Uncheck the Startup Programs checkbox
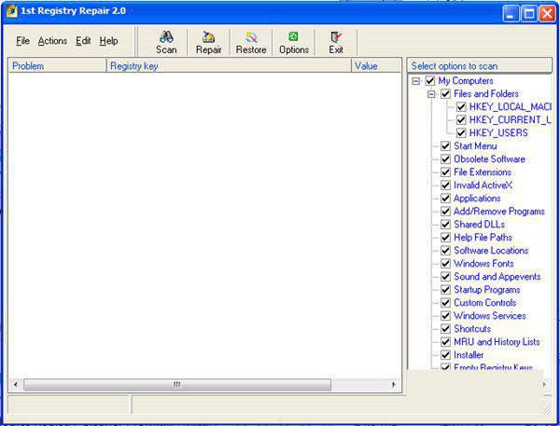This screenshot has height=426, width=560. point(445,290)
